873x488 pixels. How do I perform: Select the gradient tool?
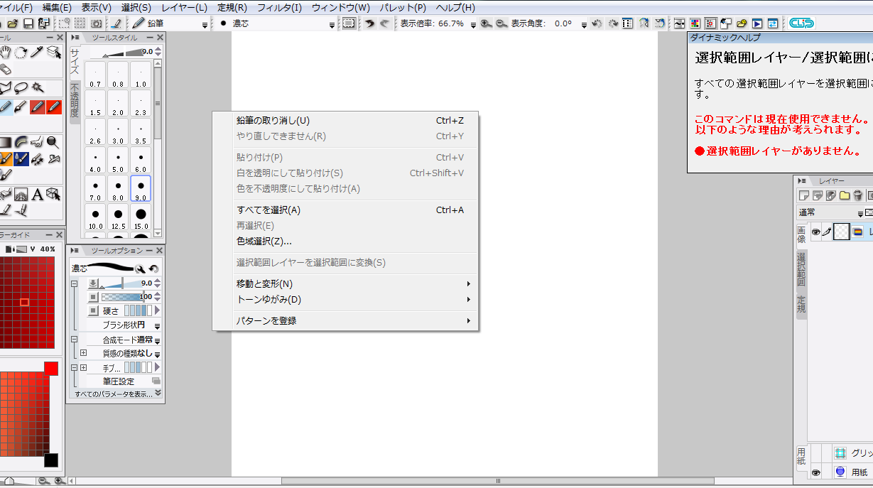click(6, 142)
